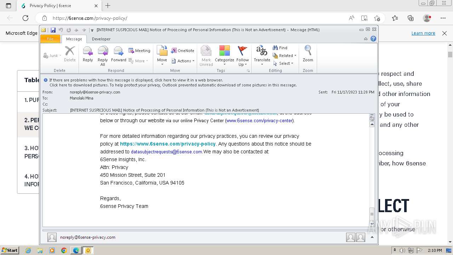Open the File tab in Outlook

[50, 39]
